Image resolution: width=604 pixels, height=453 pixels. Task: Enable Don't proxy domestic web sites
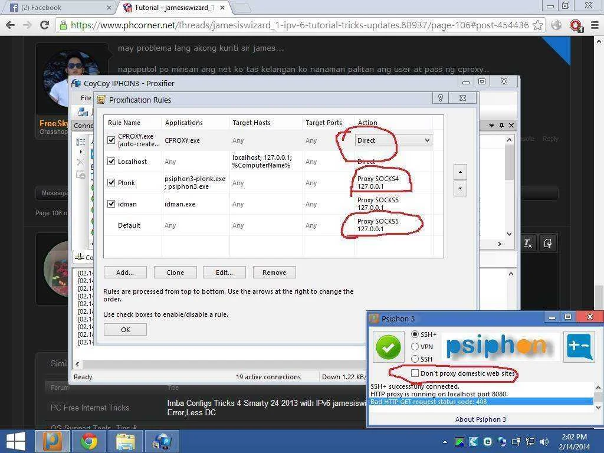point(415,373)
